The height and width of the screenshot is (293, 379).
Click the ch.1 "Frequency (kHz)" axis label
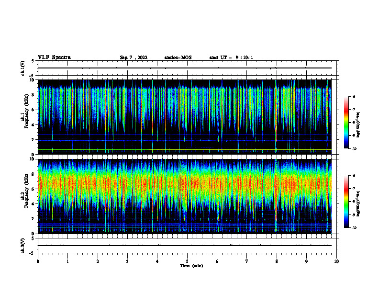[x=26, y=112]
